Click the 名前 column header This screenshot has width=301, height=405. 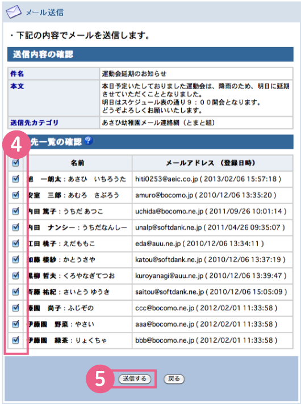(x=77, y=163)
